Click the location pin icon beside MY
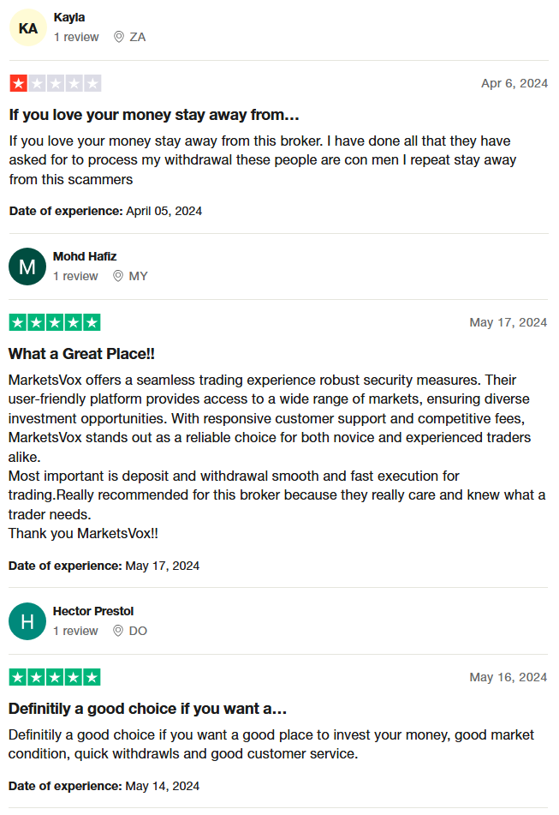Viewport: 559px width, 815px height. pos(118,276)
